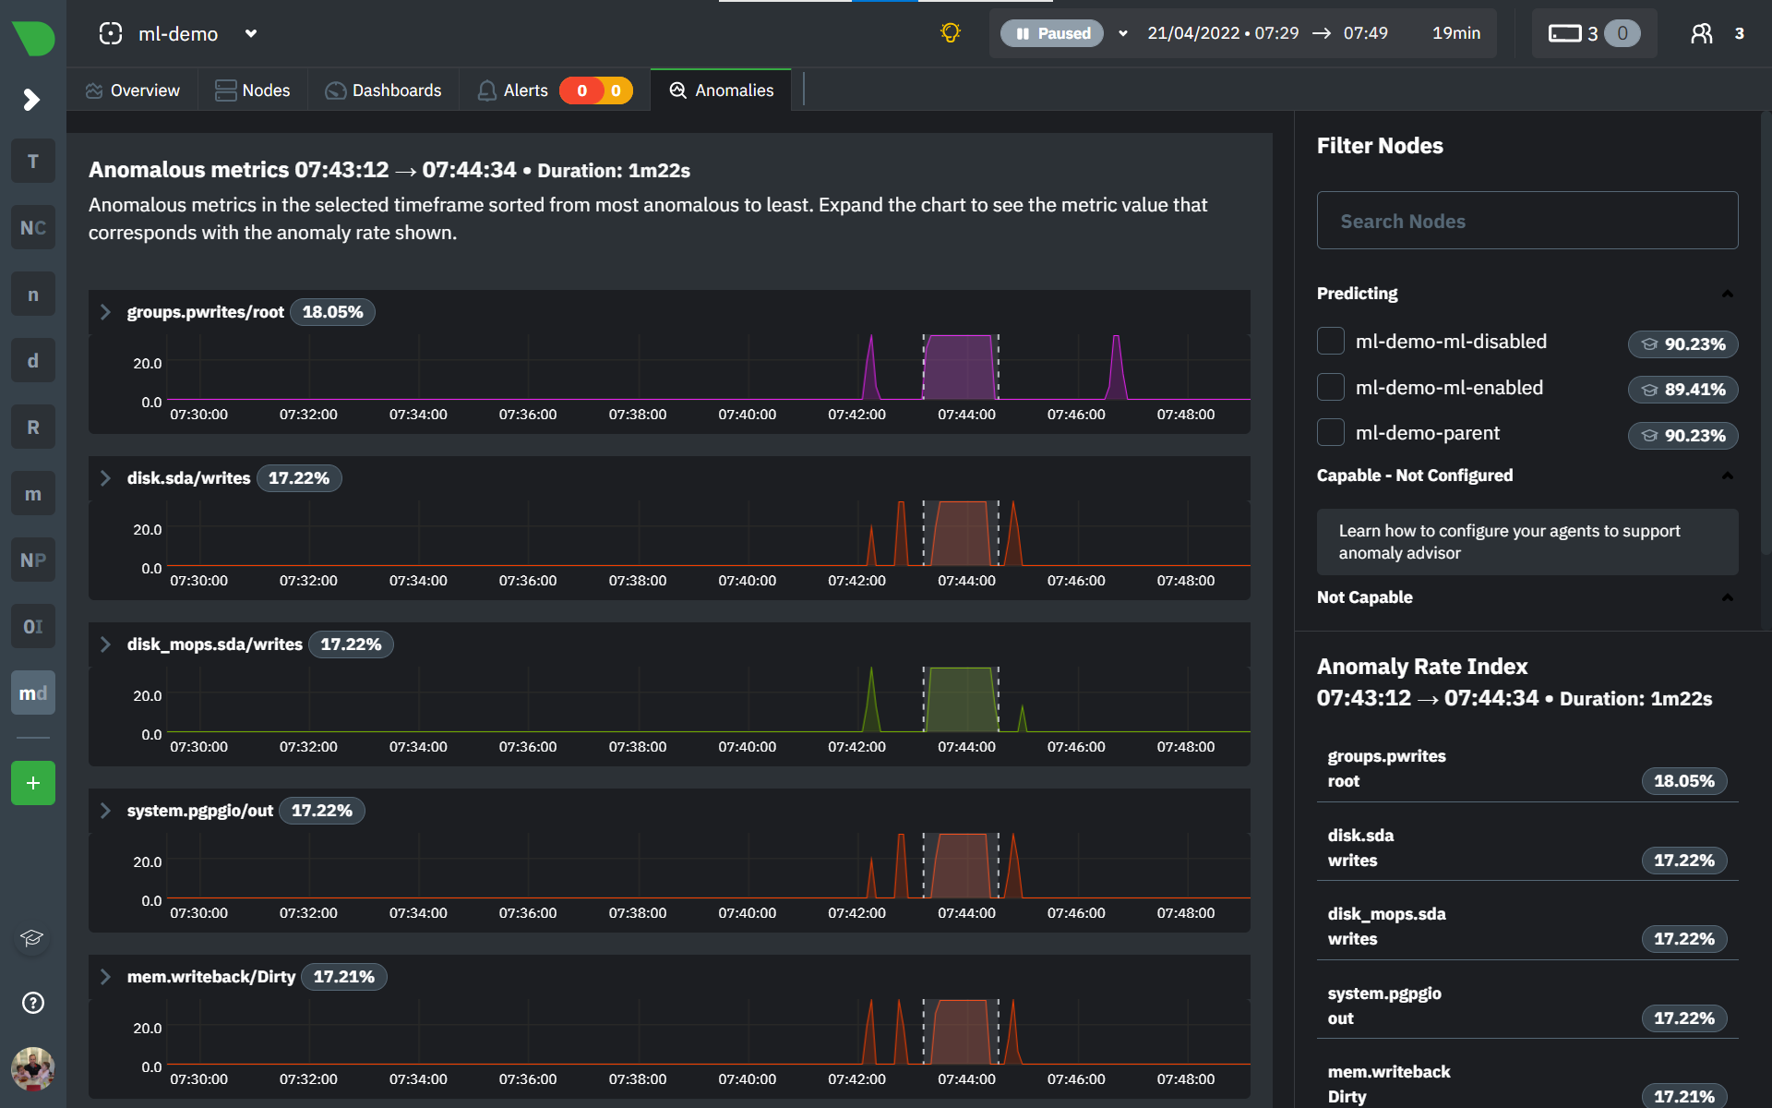Collapse the Capable - Not Configured section
This screenshot has height=1108, width=1772.
(x=1728, y=476)
